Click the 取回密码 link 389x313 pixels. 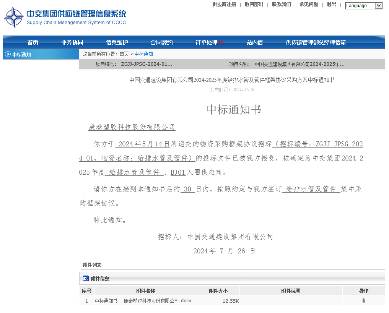pyautogui.click(x=254, y=5)
